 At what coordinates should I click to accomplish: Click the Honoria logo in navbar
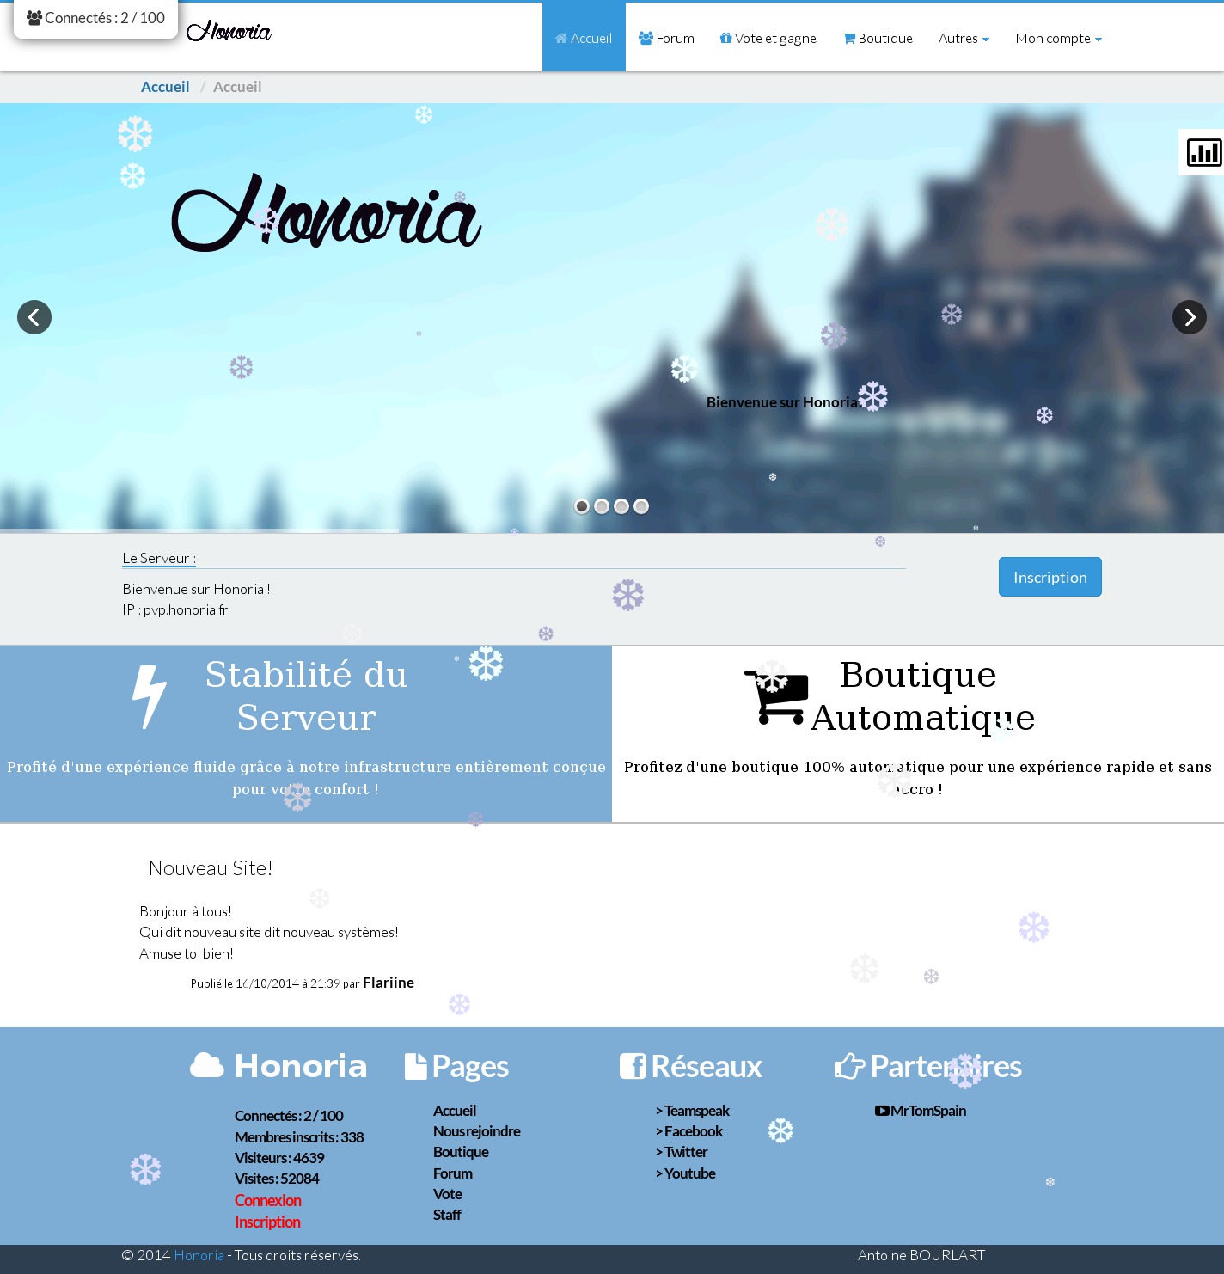229,32
